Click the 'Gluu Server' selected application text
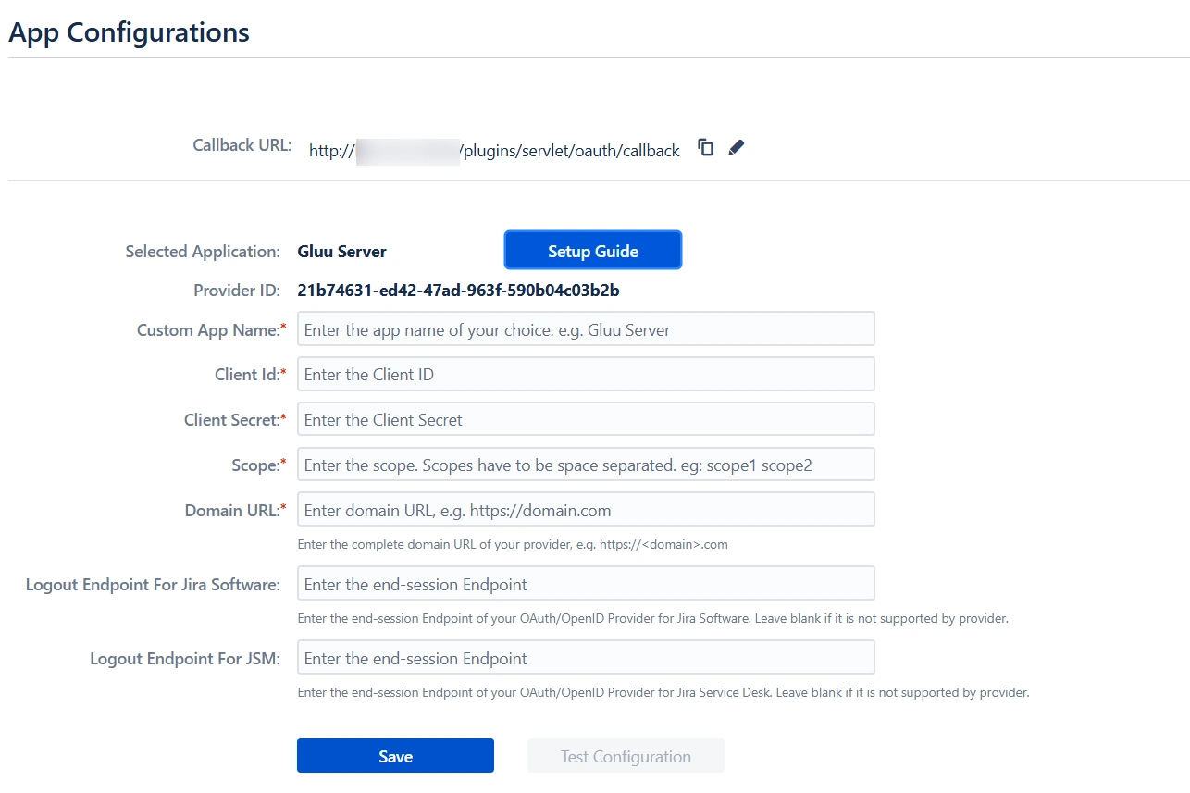 [x=341, y=251]
